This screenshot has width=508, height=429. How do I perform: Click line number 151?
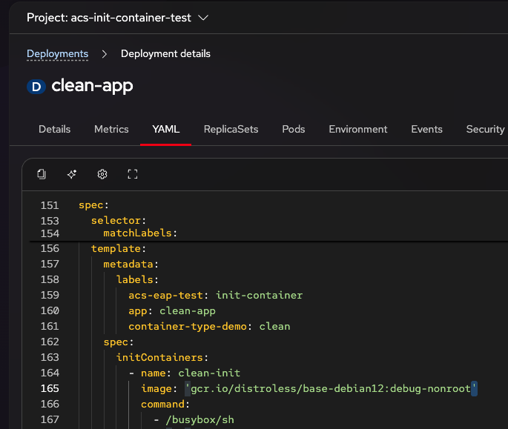click(50, 205)
